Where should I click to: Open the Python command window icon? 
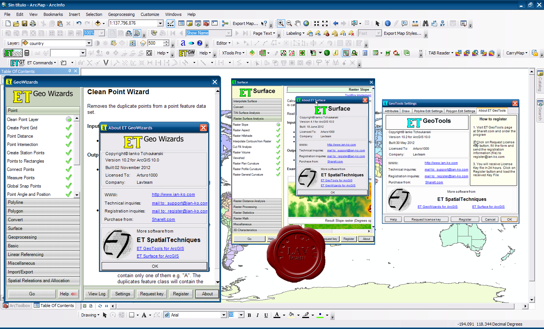(x=215, y=23)
